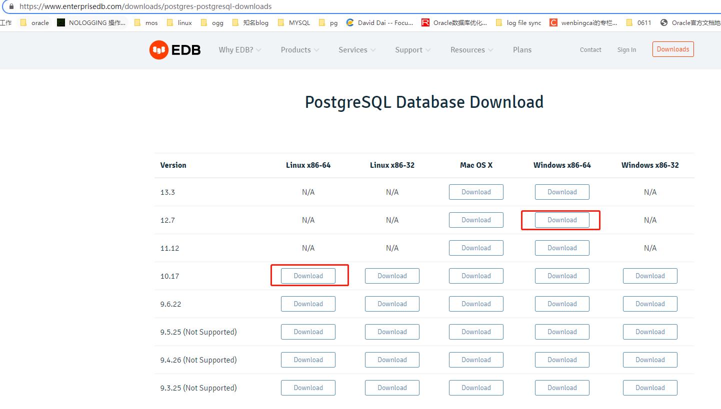
Task: Download 9.5.25 for Linux x86-32
Action: [x=392, y=332]
